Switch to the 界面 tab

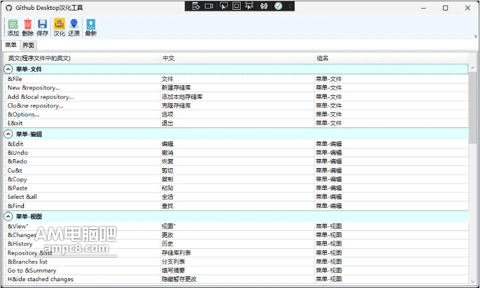28,45
